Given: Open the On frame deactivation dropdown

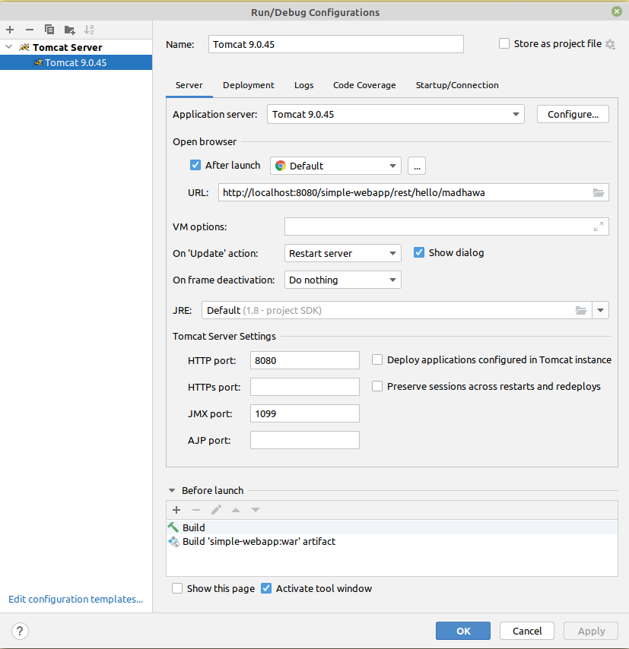Looking at the screenshot, I should 343,280.
